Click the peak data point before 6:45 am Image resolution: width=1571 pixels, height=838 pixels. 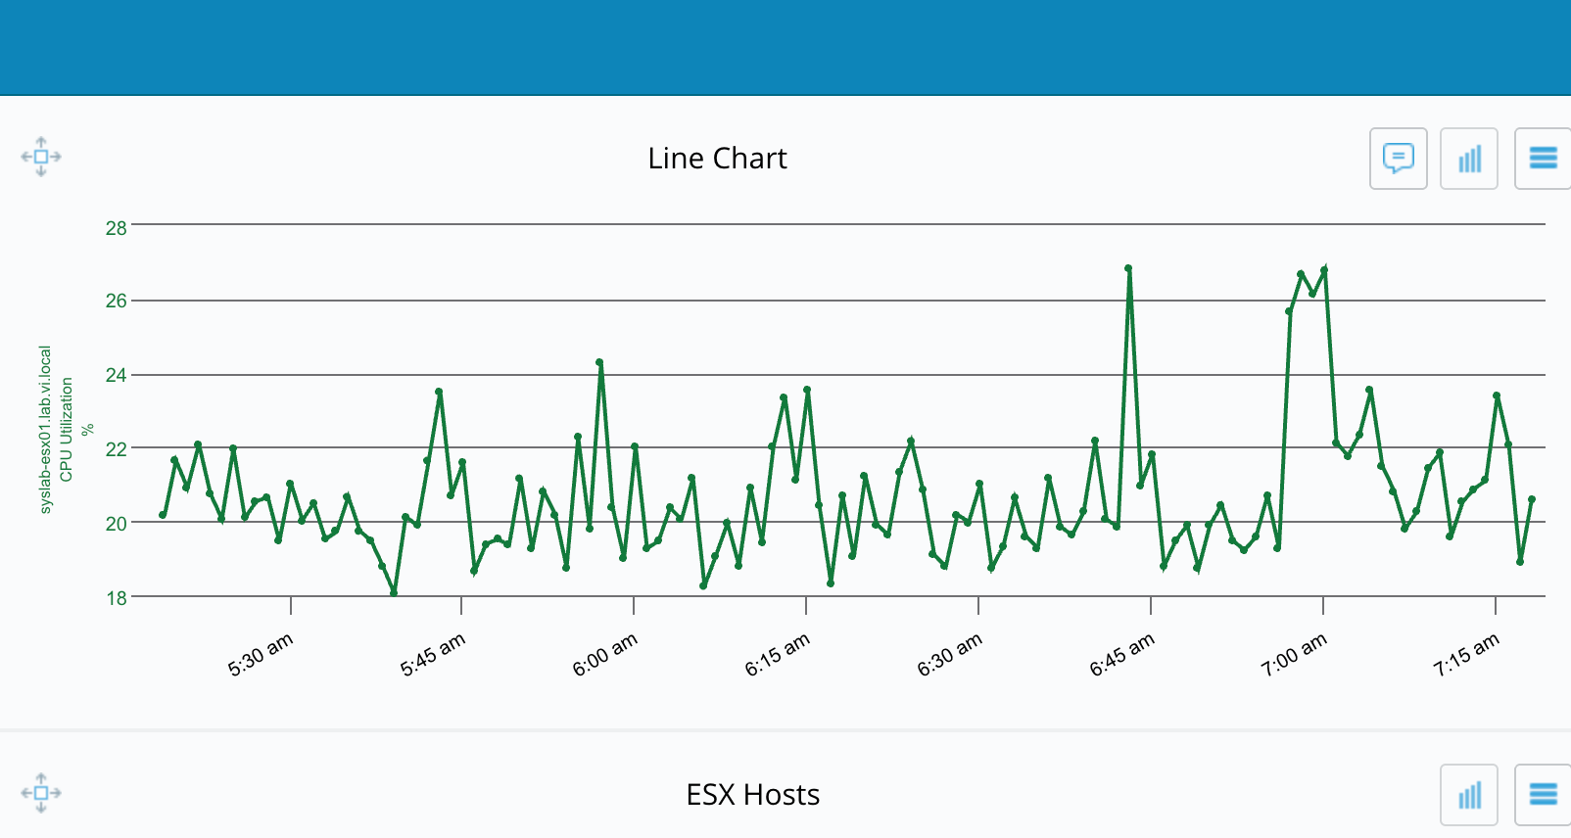[x=1128, y=268]
